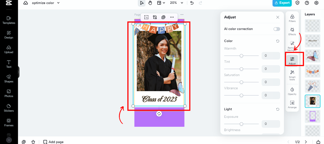Image resolution: width=324 pixels, height=144 pixels.
Task: Open the Opacity control
Action: (x=292, y=91)
